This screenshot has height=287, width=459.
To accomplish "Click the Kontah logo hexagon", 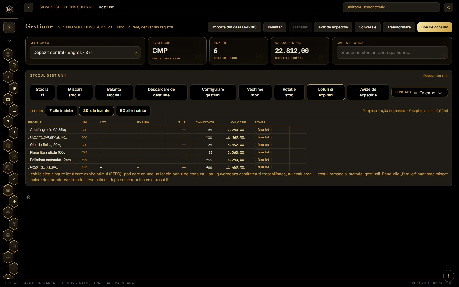I will point(9,9).
